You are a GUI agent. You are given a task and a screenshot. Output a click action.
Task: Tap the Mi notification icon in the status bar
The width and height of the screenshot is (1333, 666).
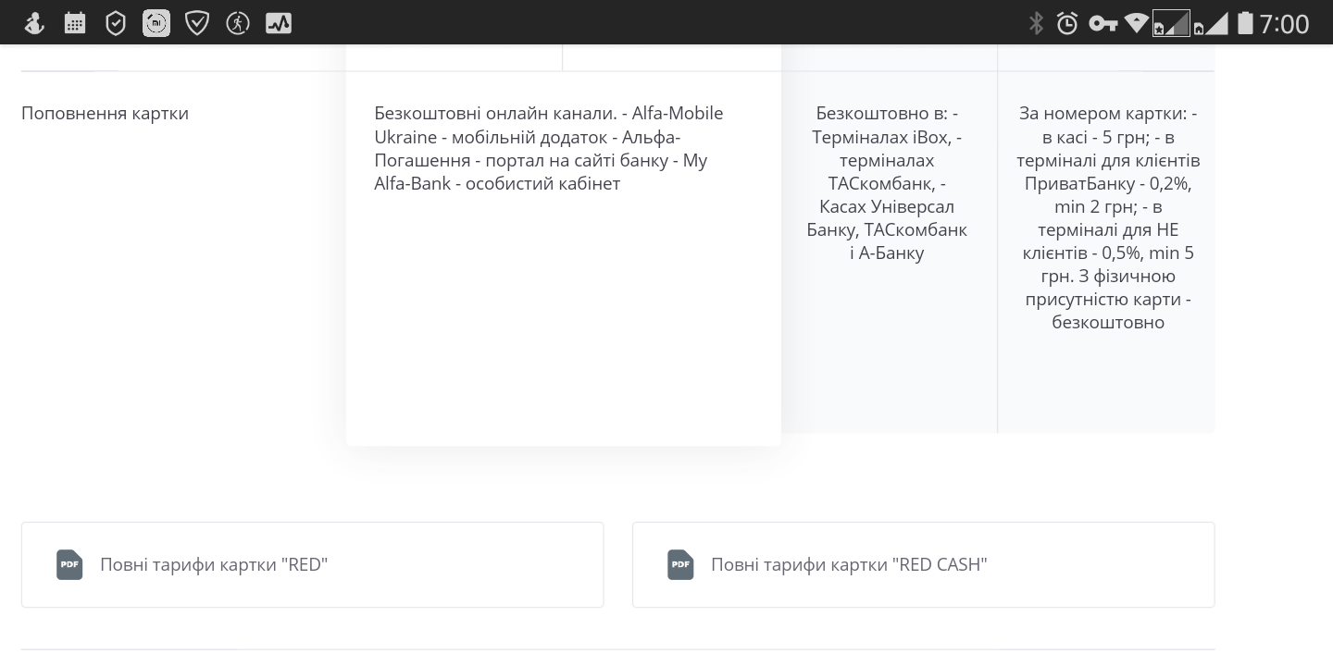pyautogui.click(x=156, y=23)
